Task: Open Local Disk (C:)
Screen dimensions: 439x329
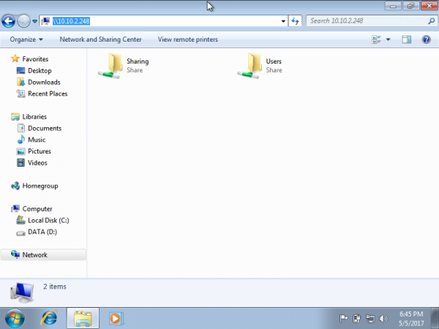Action: [x=48, y=220]
